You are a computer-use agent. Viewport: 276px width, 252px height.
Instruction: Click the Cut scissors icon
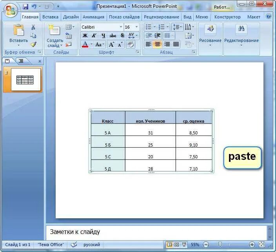coord(33,27)
